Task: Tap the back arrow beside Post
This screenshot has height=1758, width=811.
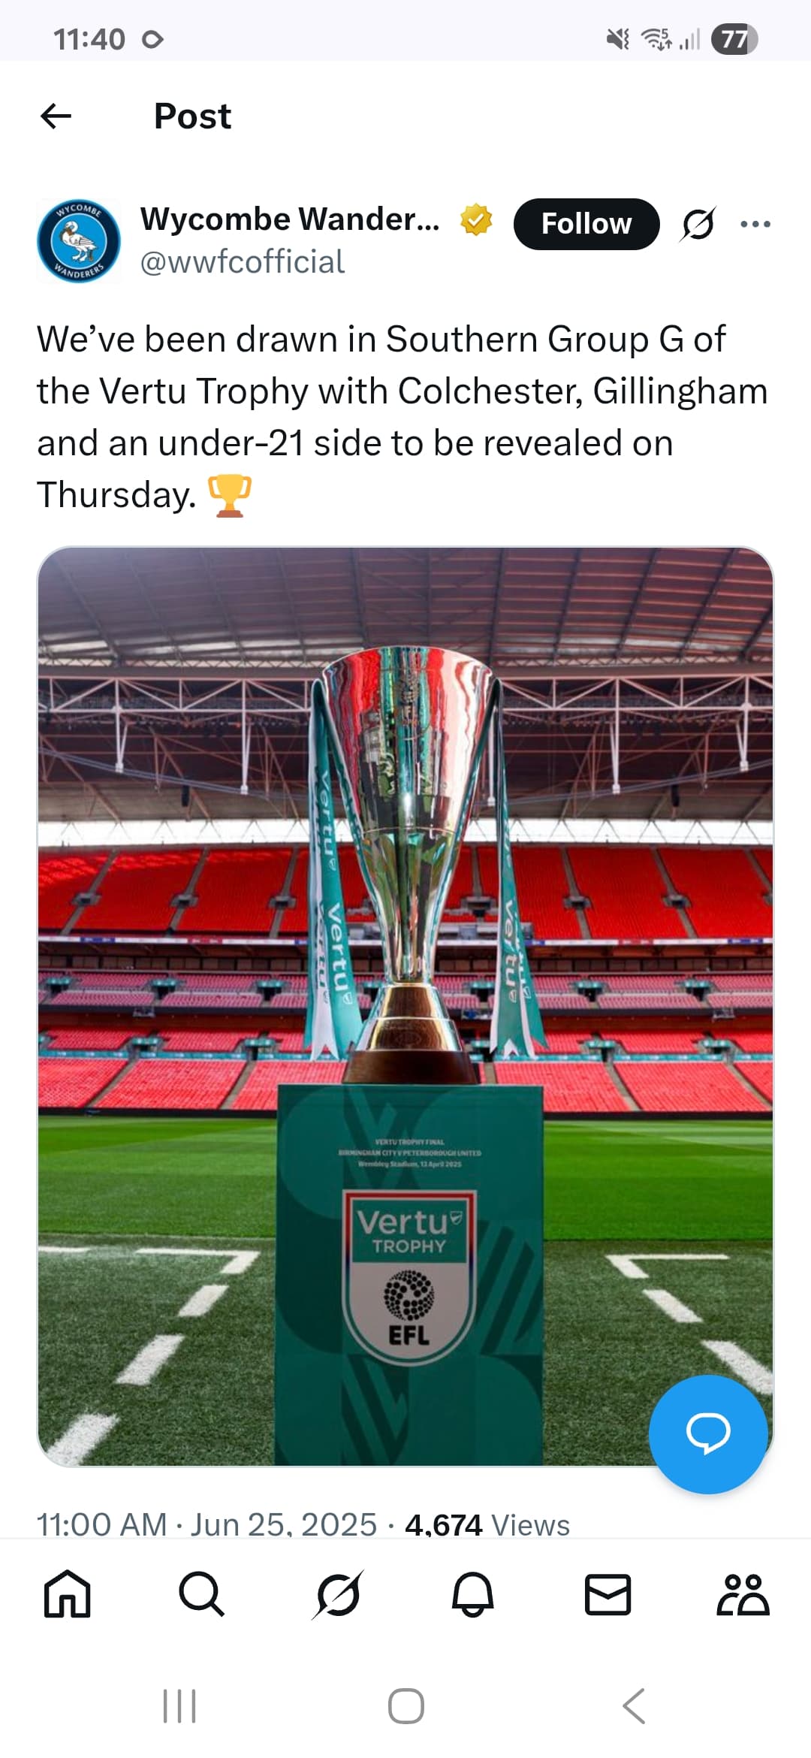Action: click(56, 116)
